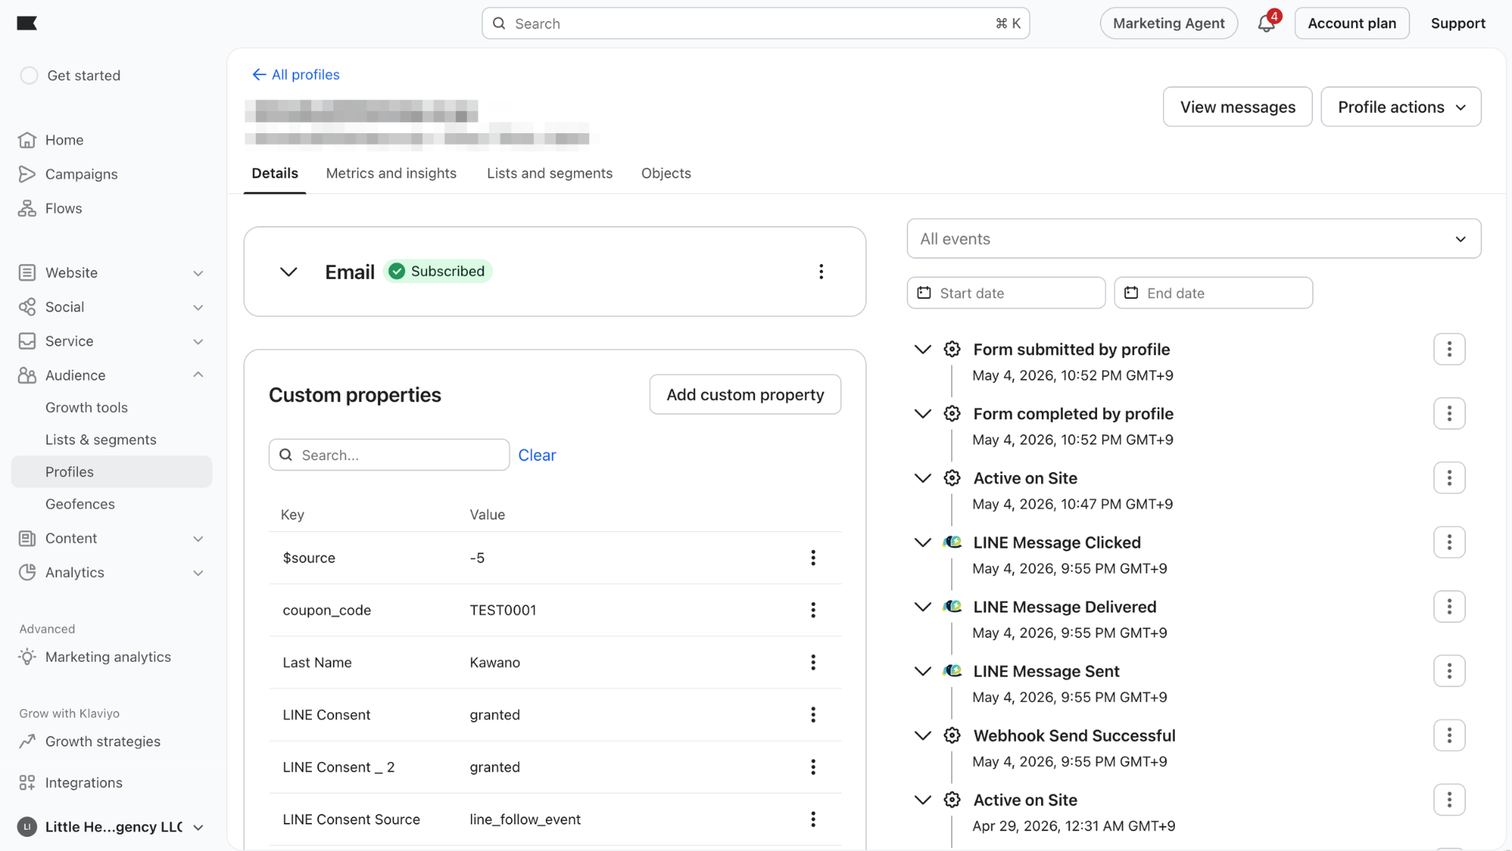The height and width of the screenshot is (851, 1512).
Task: Open options for LINE Consent granted row
Action: point(813,715)
